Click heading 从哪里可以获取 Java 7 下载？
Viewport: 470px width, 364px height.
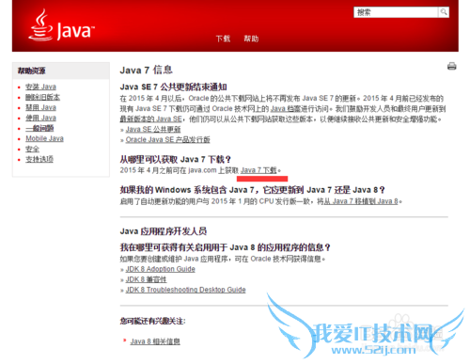click(175, 160)
